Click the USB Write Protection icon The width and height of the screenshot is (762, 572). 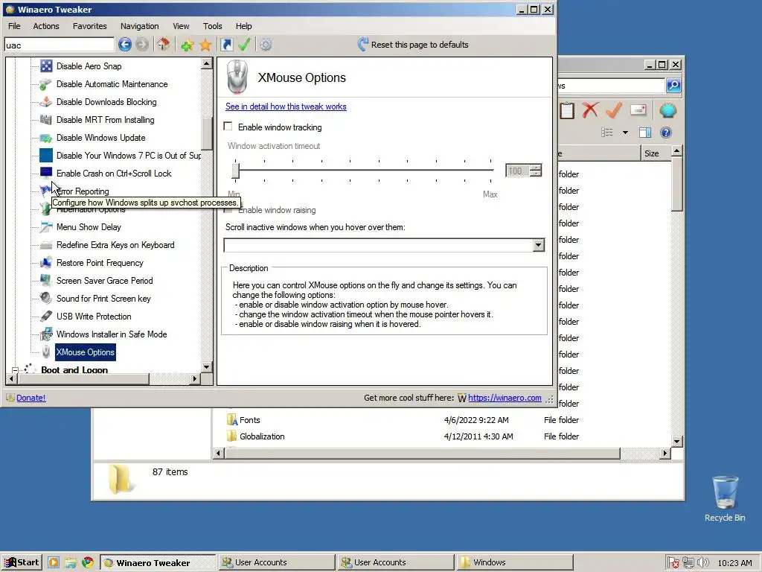pos(46,316)
